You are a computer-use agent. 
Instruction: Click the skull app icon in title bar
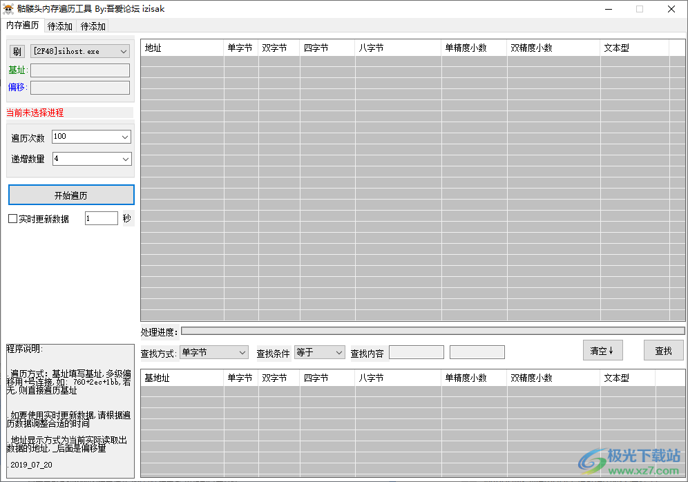[x=8, y=9]
